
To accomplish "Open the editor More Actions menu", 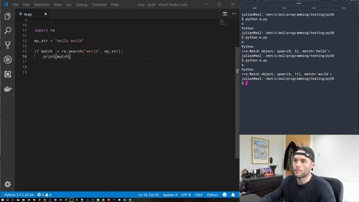I will point(234,14).
